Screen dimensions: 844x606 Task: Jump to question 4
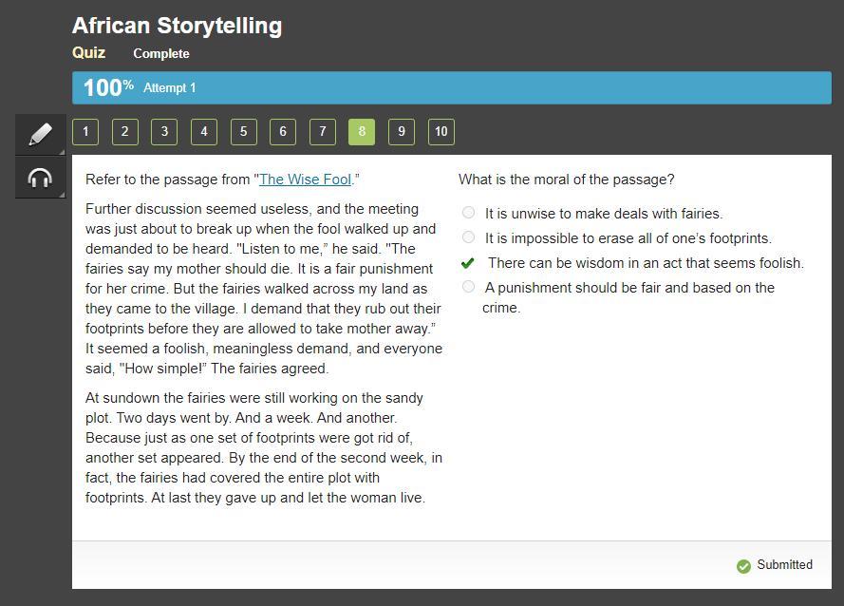click(x=204, y=132)
